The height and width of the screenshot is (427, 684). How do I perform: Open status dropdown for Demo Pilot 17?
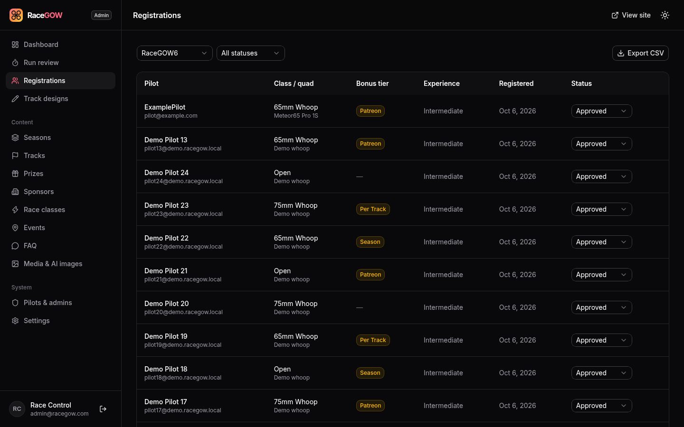point(601,406)
